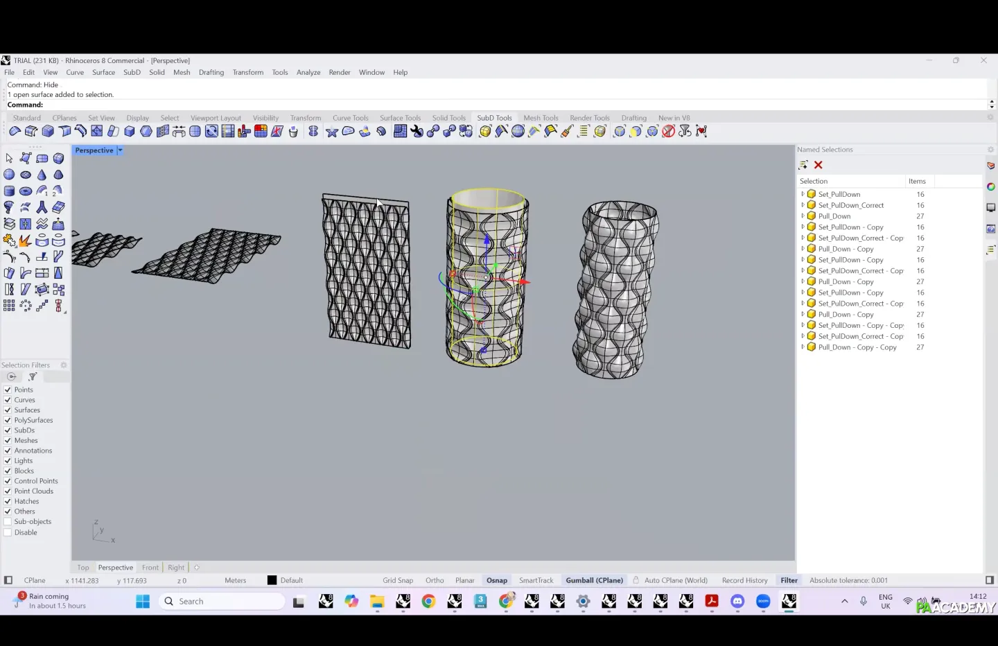The width and height of the screenshot is (998, 646).
Task: Expand the Pull_Down named selection
Action: coord(803,216)
